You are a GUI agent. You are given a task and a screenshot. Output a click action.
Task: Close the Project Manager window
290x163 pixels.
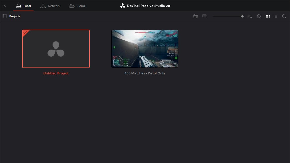(x=5, y=5)
